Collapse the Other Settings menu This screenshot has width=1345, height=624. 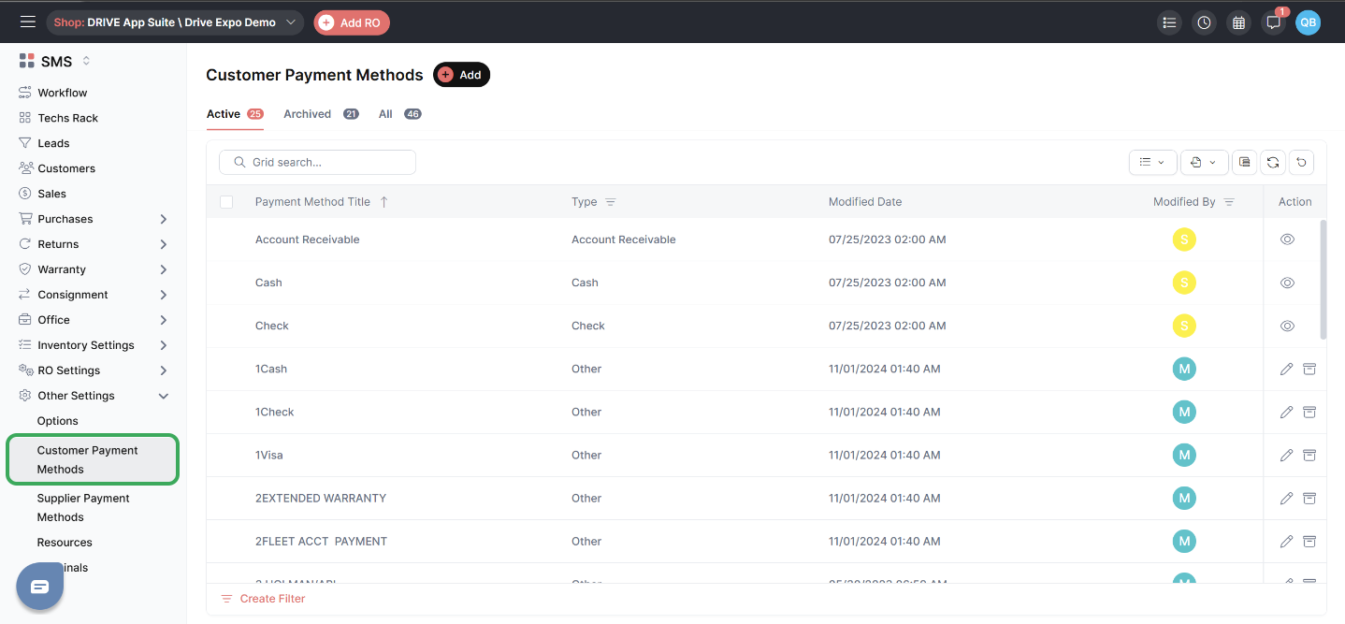164,396
